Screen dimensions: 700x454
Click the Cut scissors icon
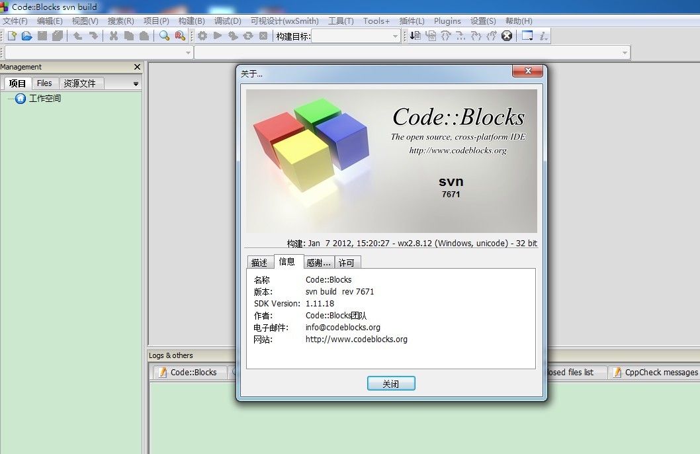click(114, 36)
